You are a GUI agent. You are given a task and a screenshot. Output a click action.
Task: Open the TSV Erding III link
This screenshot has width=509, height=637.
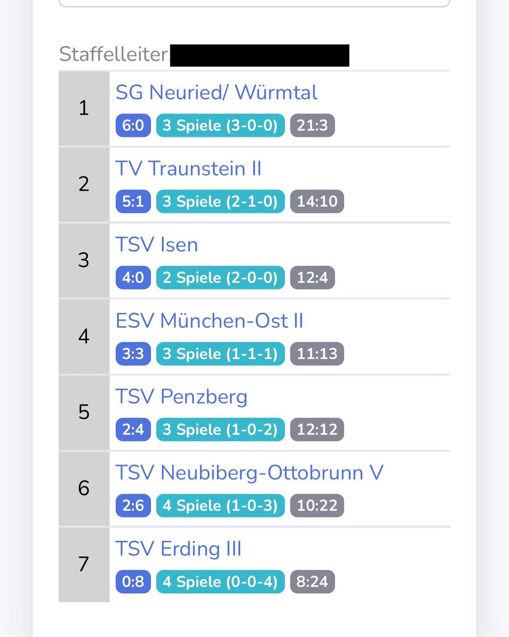click(x=179, y=549)
